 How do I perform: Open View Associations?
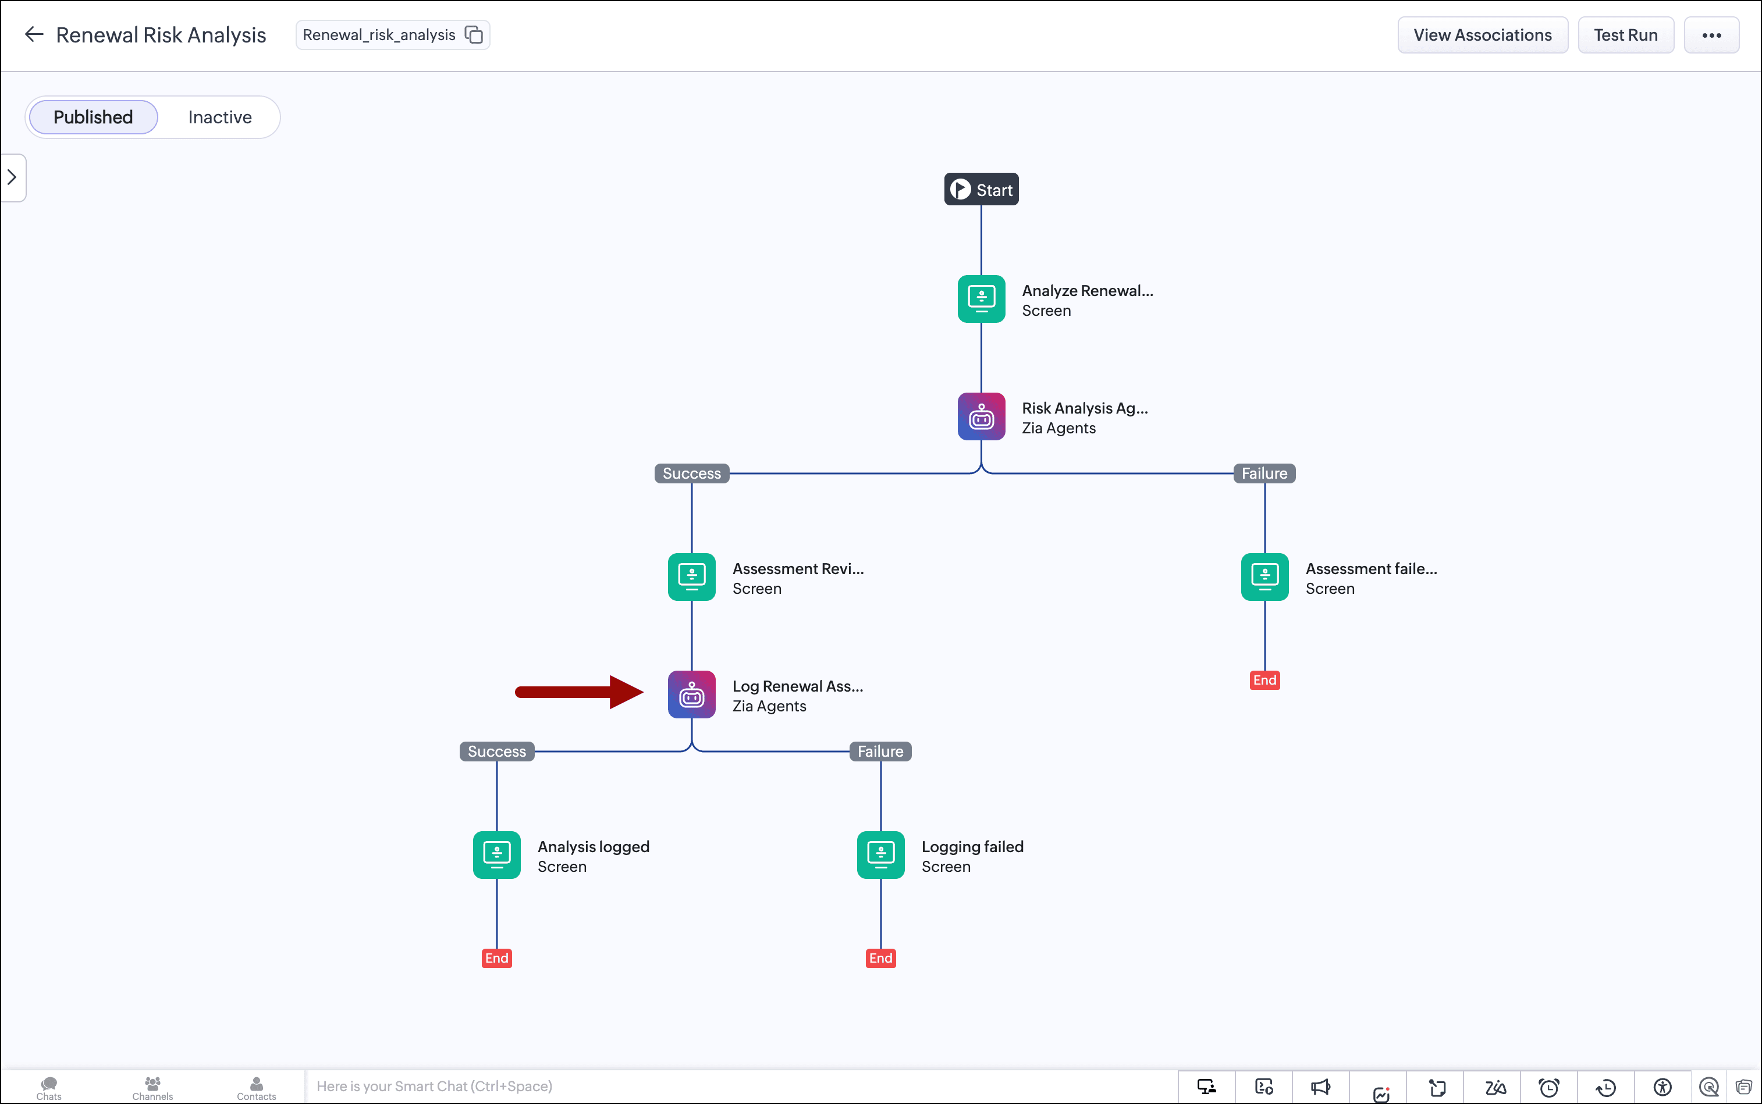[1482, 35]
